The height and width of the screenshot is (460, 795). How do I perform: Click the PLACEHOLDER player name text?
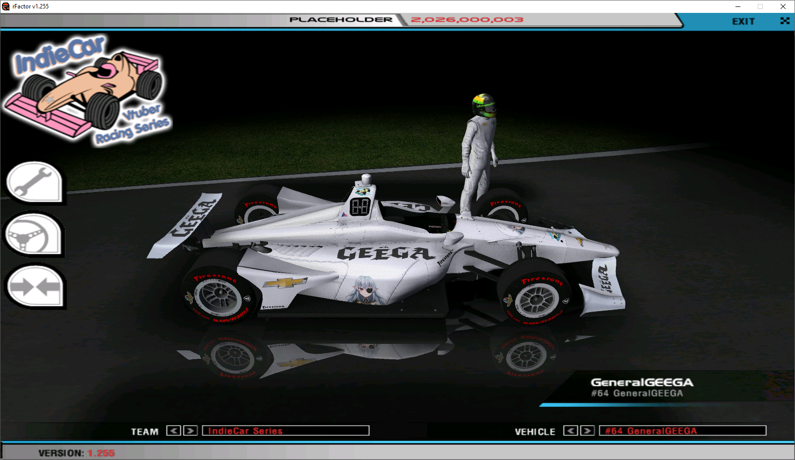341,20
